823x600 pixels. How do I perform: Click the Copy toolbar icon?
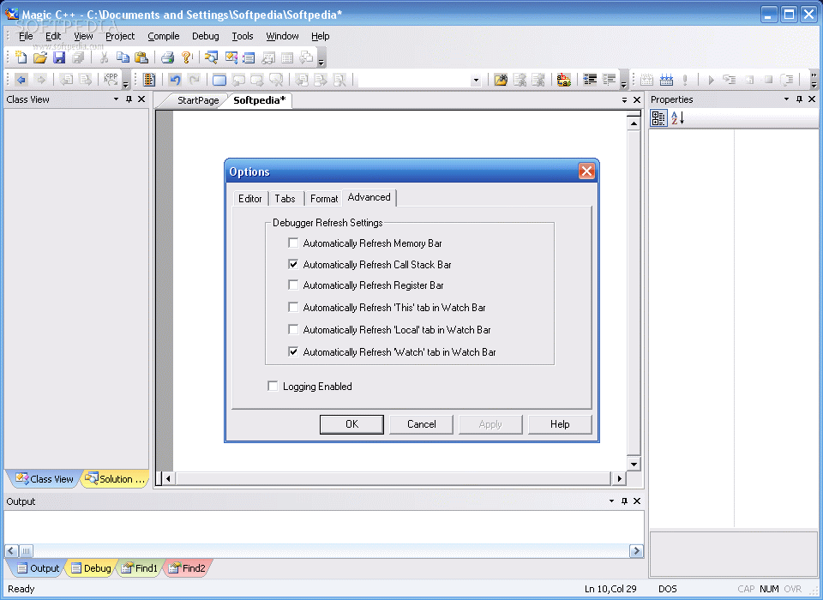pos(123,57)
